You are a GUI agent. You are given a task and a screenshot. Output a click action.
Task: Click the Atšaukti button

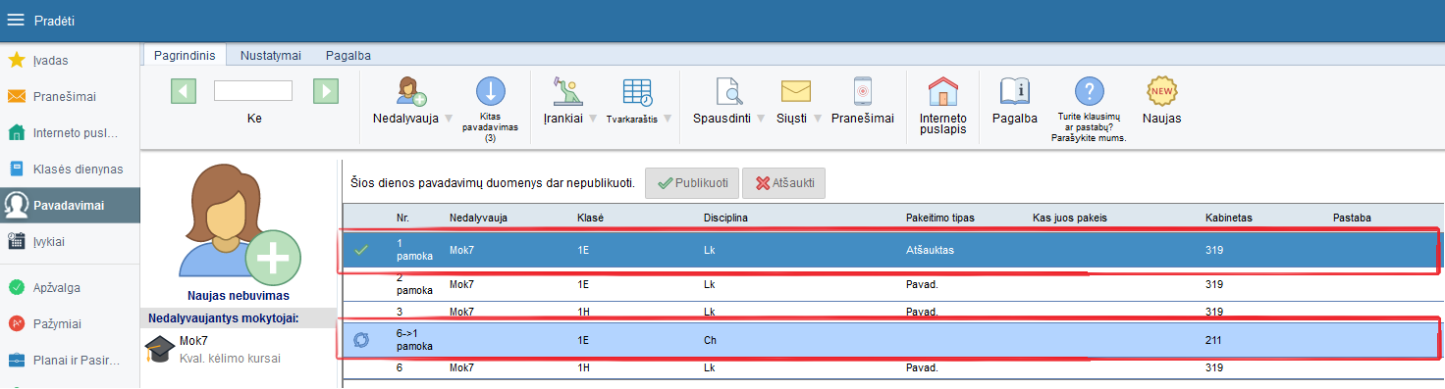783,183
